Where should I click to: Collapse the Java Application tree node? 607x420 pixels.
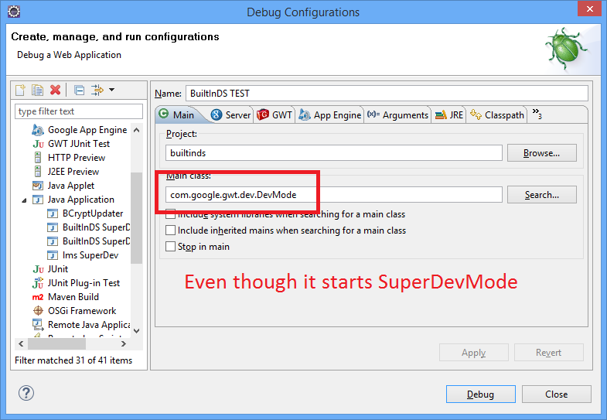point(25,200)
